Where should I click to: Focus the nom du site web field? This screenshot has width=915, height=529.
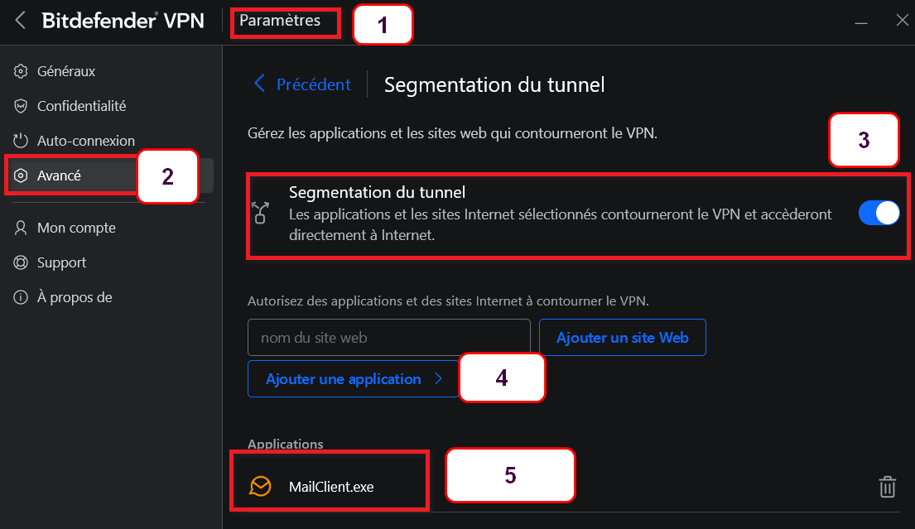click(388, 338)
